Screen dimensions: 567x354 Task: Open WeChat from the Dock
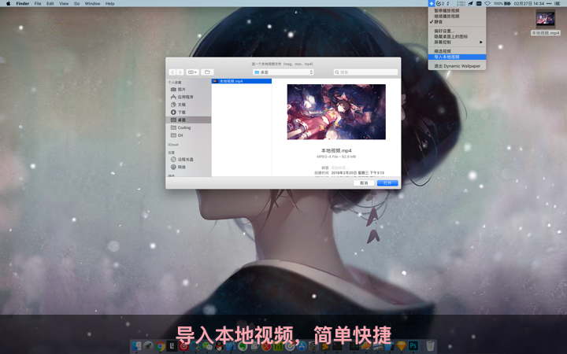[207, 345]
